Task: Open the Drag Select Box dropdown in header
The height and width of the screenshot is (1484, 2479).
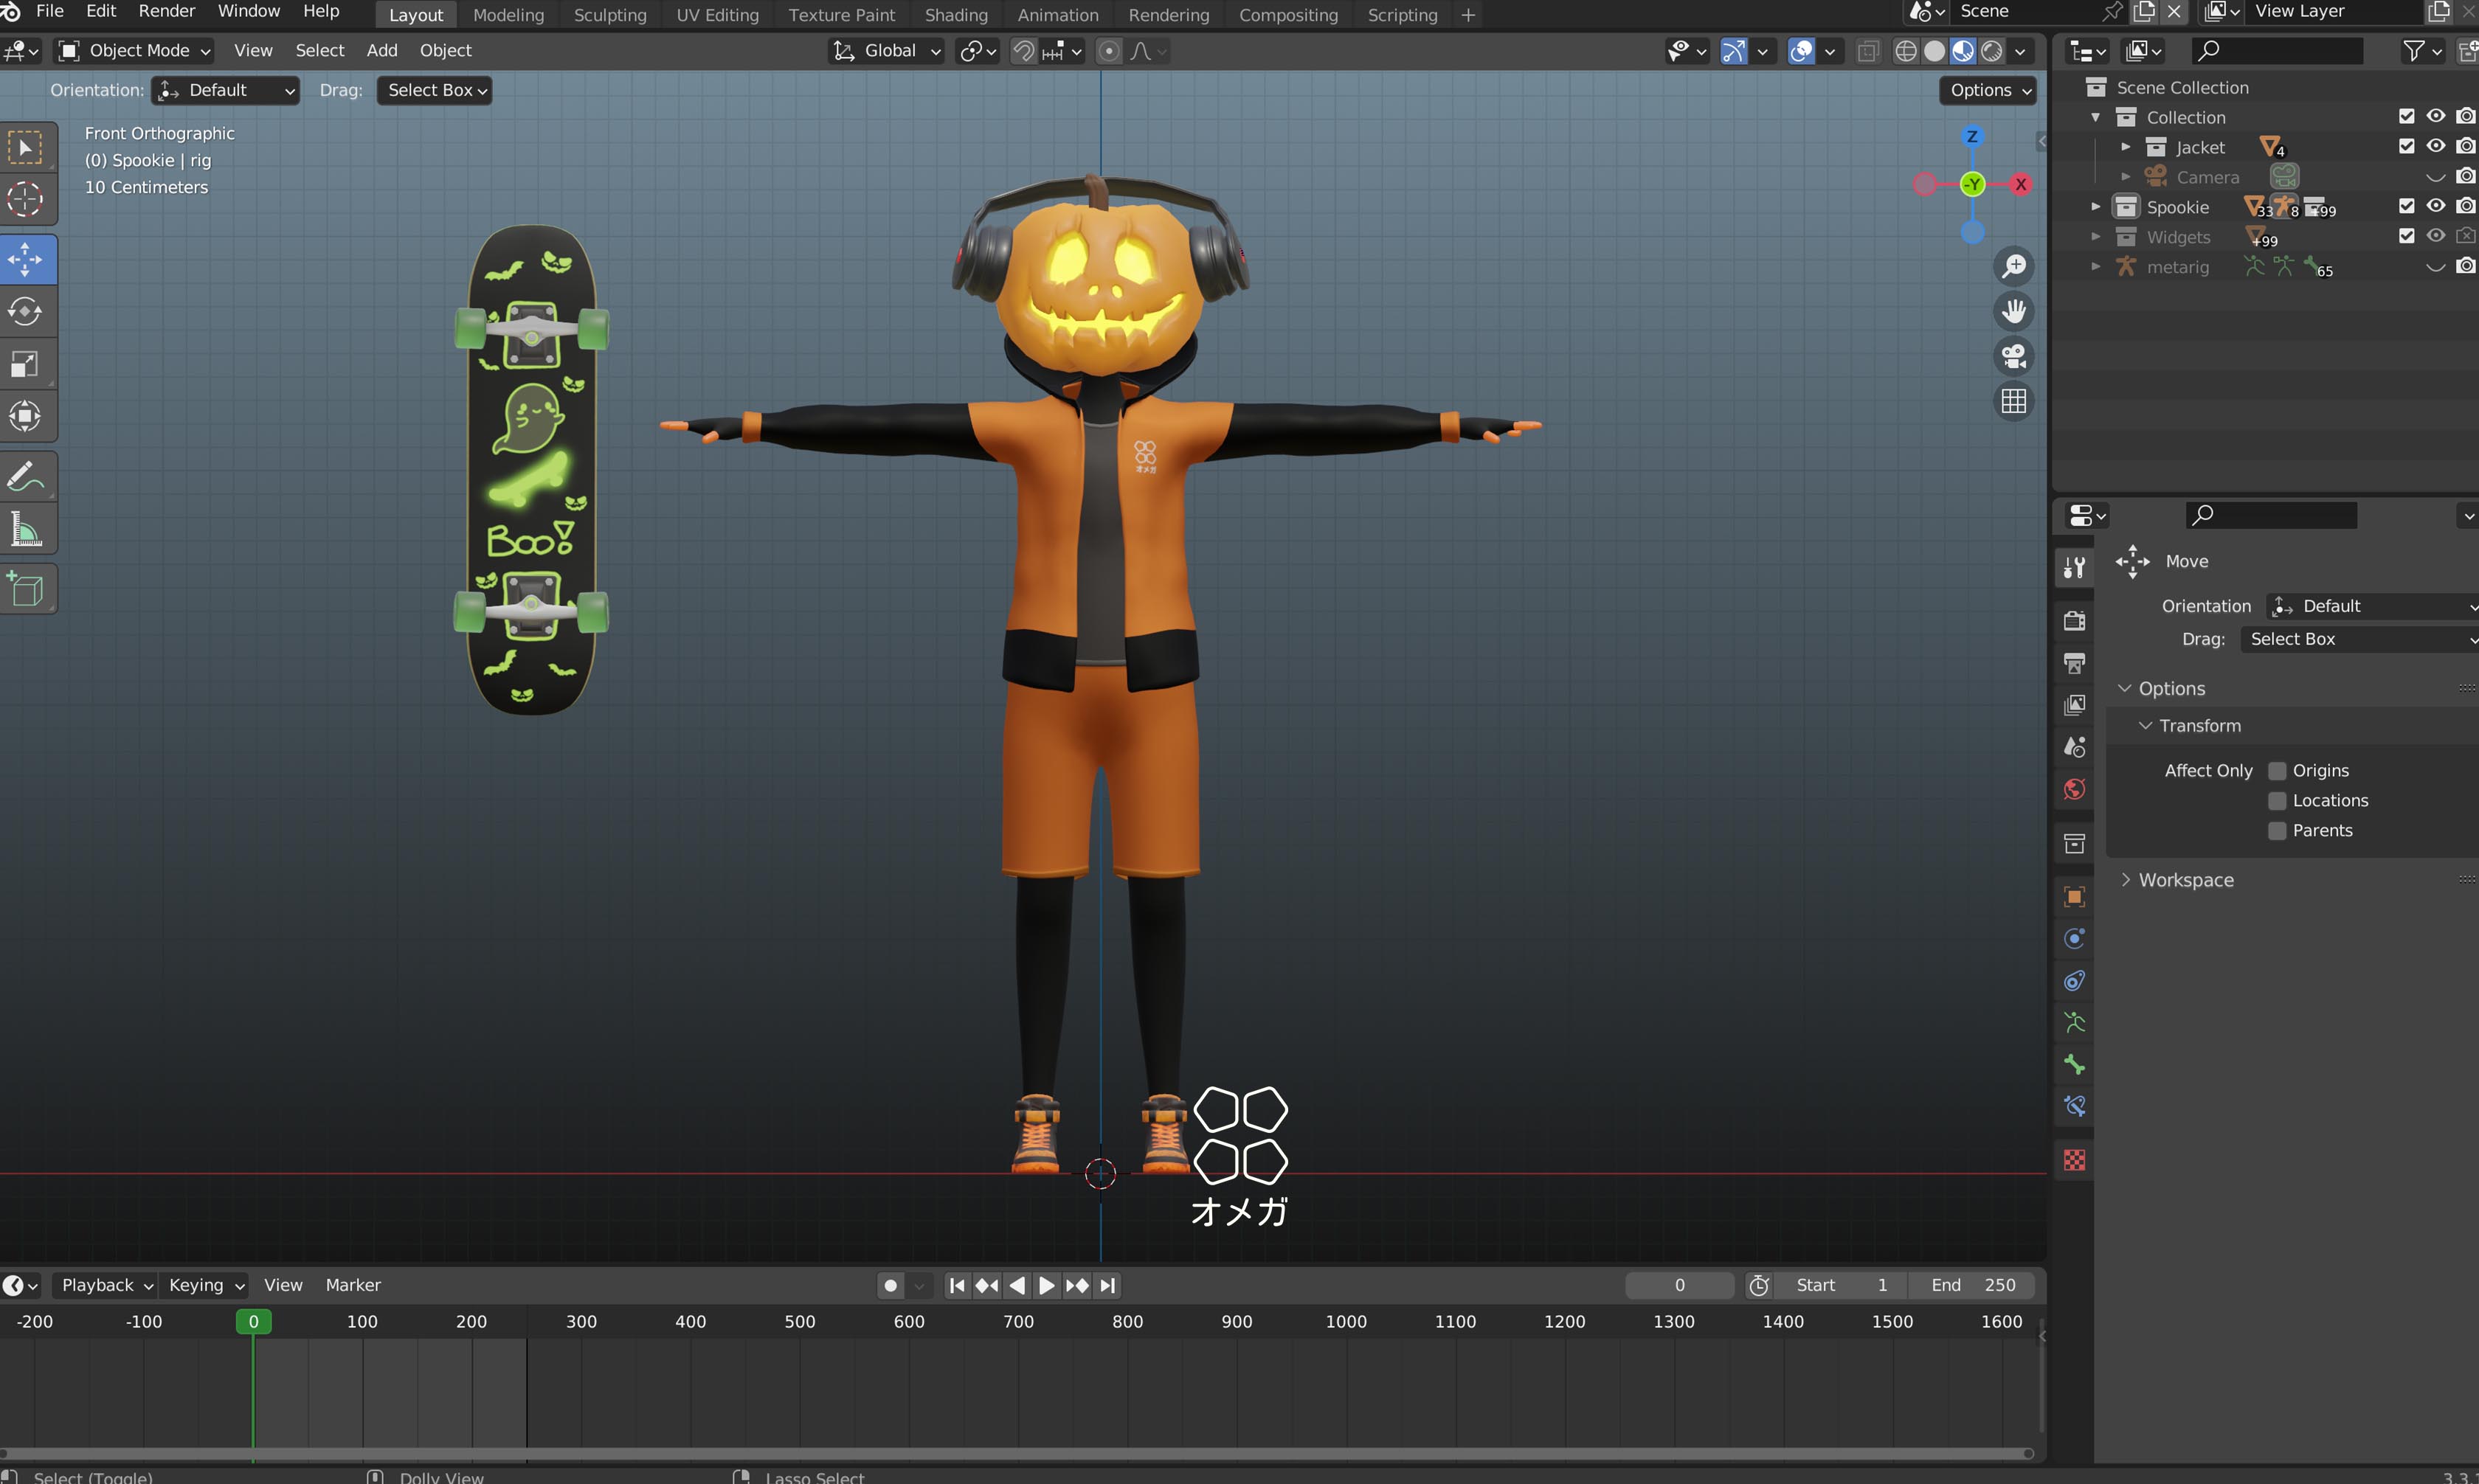Action: click(434, 90)
